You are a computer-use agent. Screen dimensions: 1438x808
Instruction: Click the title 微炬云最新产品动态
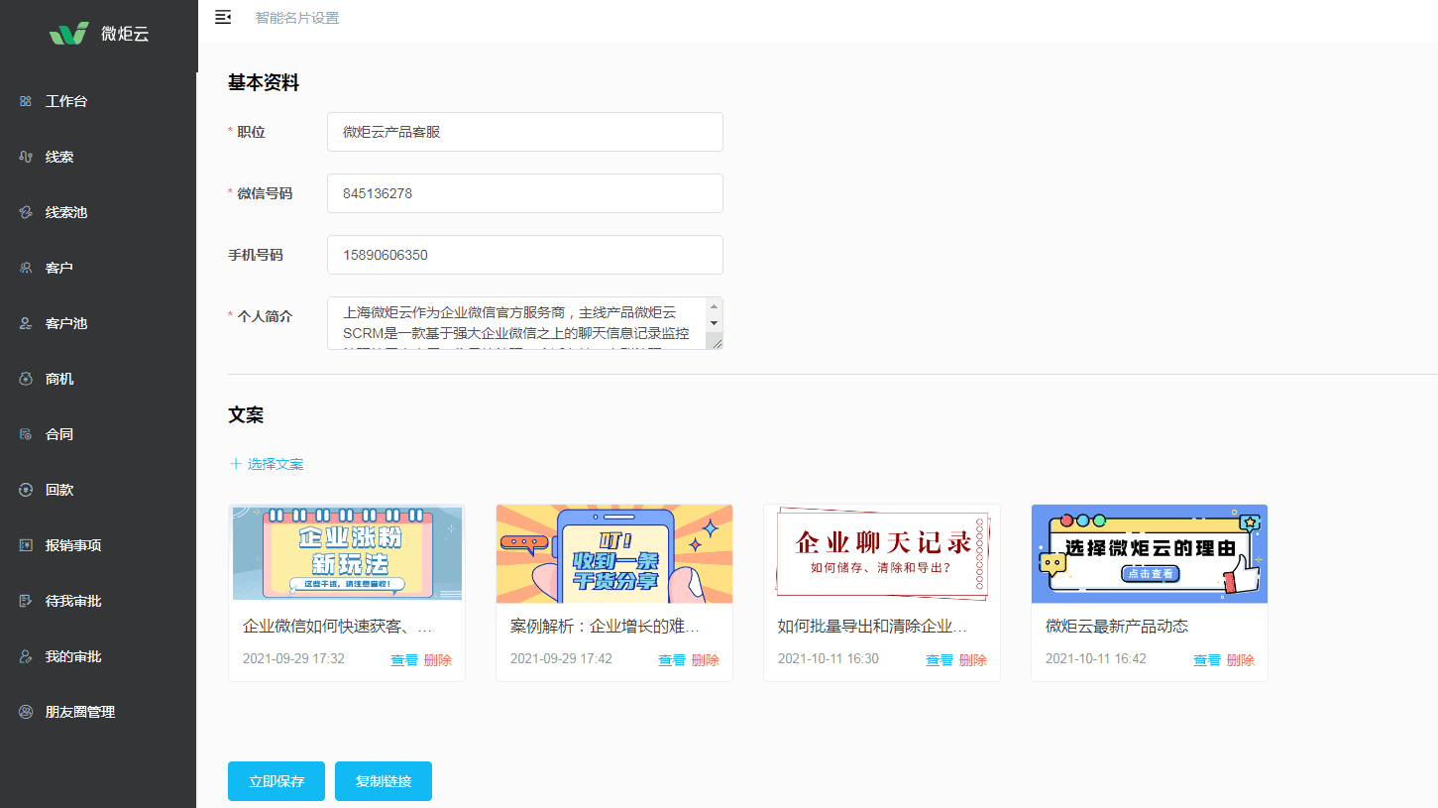coord(1117,627)
